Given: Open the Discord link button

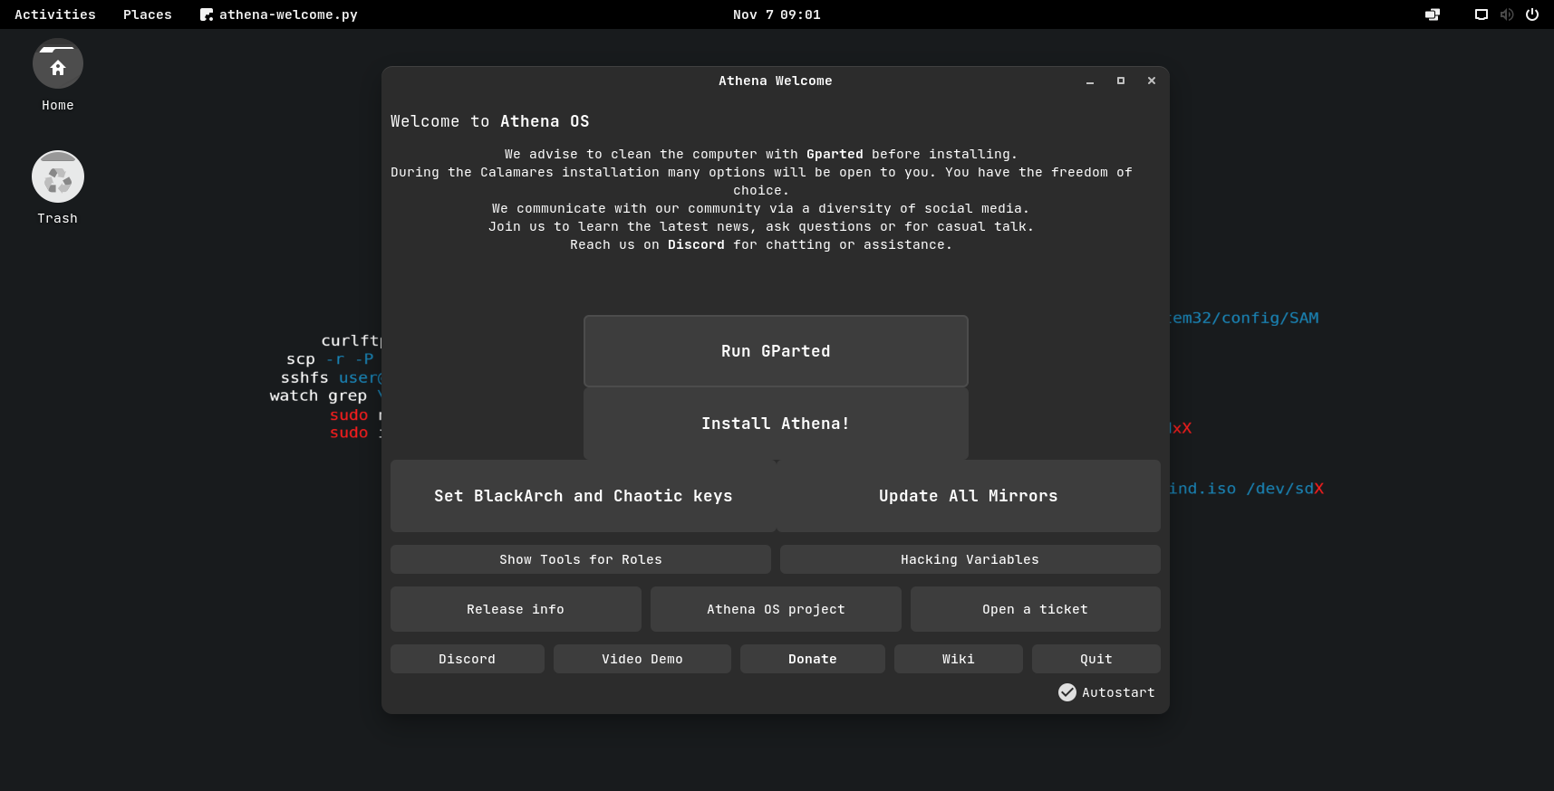Looking at the screenshot, I should coord(467,659).
